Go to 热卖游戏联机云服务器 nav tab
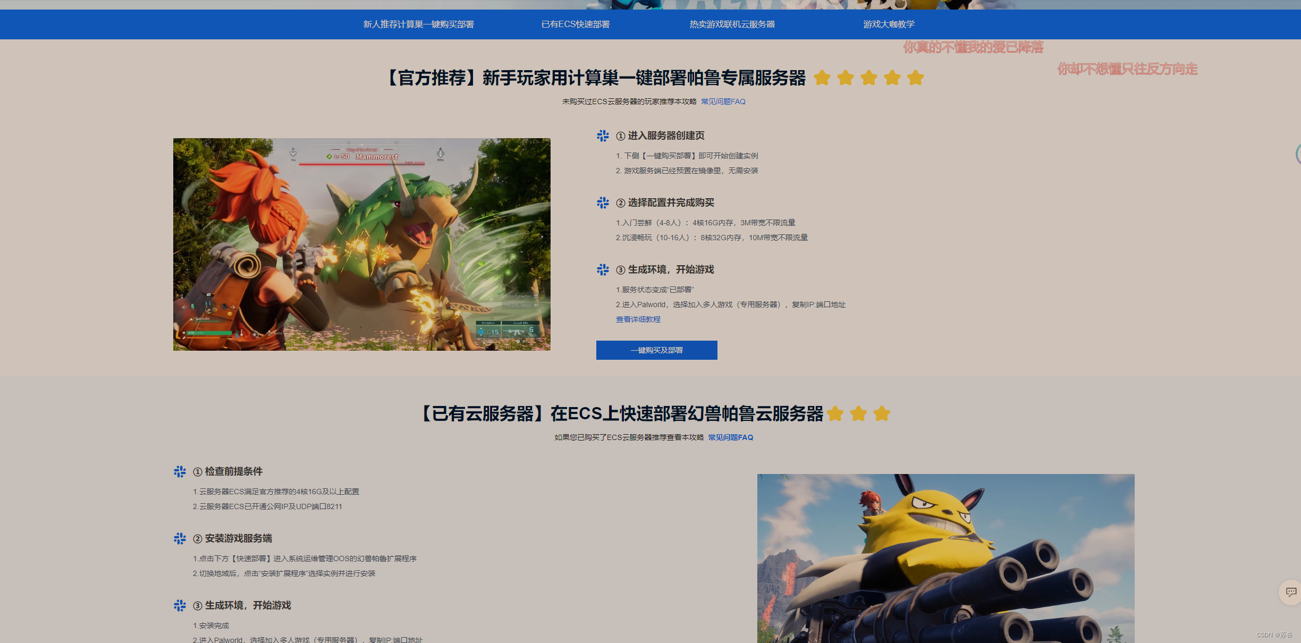Viewport: 1301px width, 643px height. (732, 24)
